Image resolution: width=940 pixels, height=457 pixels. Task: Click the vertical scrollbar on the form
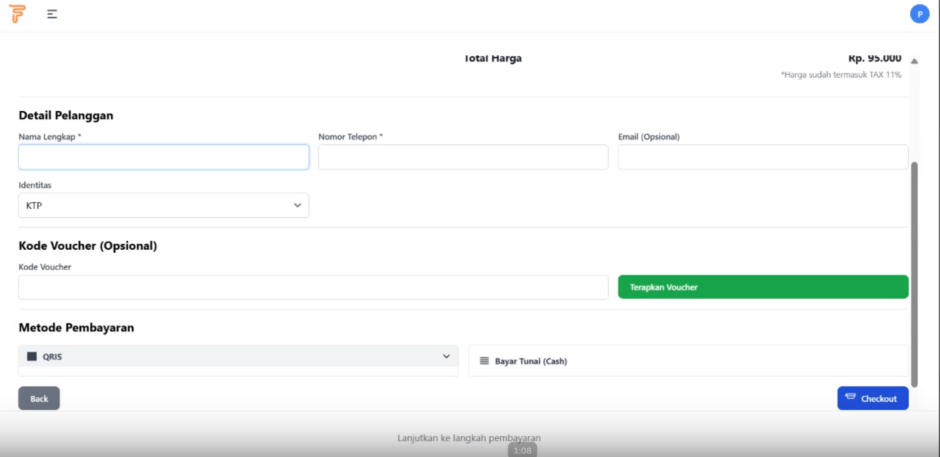pos(914,274)
